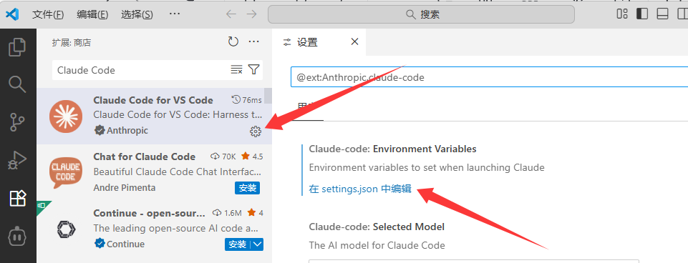This screenshot has height=263, width=688.
Task: Open the Extensions view icon
Action: click(x=18, y=199)
